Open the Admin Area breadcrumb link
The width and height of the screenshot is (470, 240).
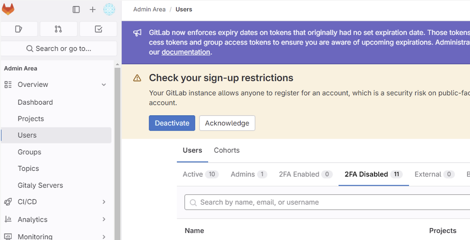click(x=149, y=10)
